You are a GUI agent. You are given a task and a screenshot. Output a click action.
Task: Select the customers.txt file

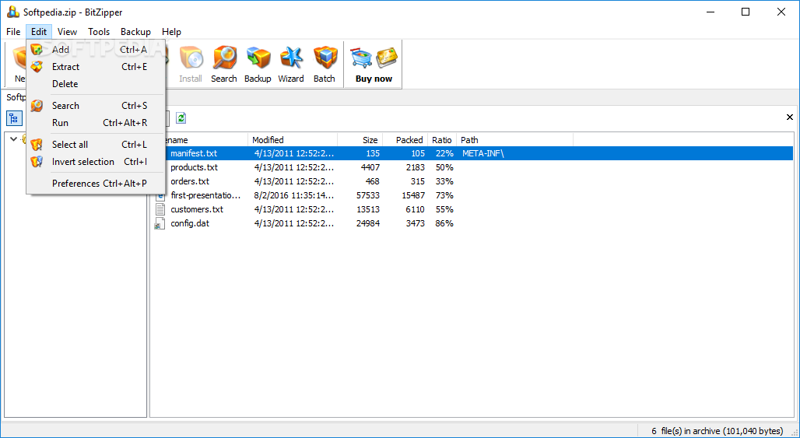pyautogui.click(x=197, y=209)
